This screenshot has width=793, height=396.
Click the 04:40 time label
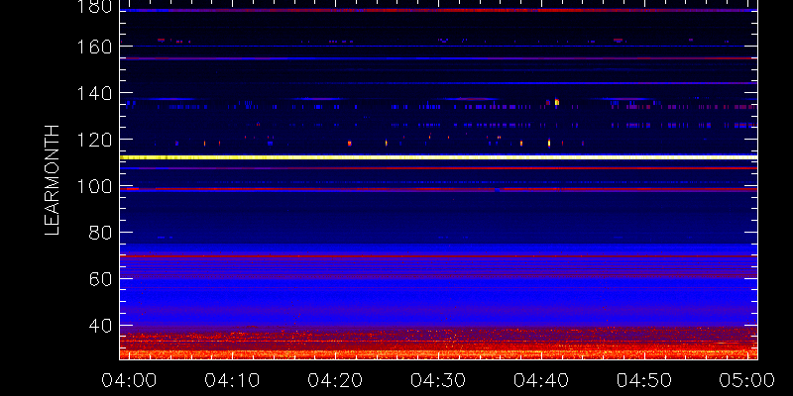541,380
